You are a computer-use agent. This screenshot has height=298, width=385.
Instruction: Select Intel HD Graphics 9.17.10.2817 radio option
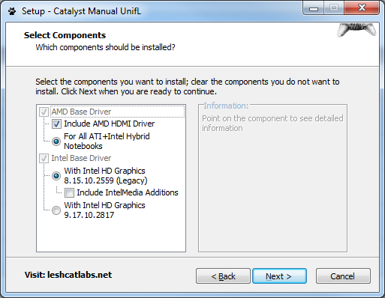pyautogui.click(x=56, y=210)
